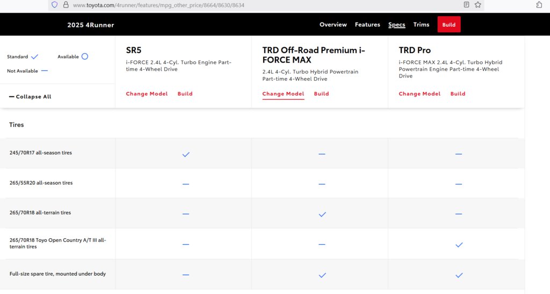Open the extensions icon in browser toolbar
This screenshot has width=550, height=294.
539,4
